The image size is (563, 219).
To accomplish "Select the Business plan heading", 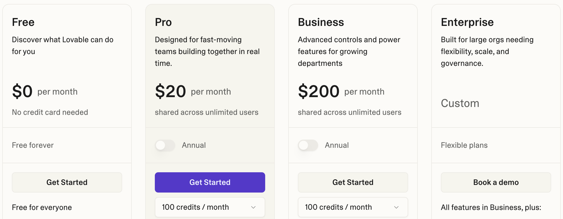I will click(x=321, y=22).
